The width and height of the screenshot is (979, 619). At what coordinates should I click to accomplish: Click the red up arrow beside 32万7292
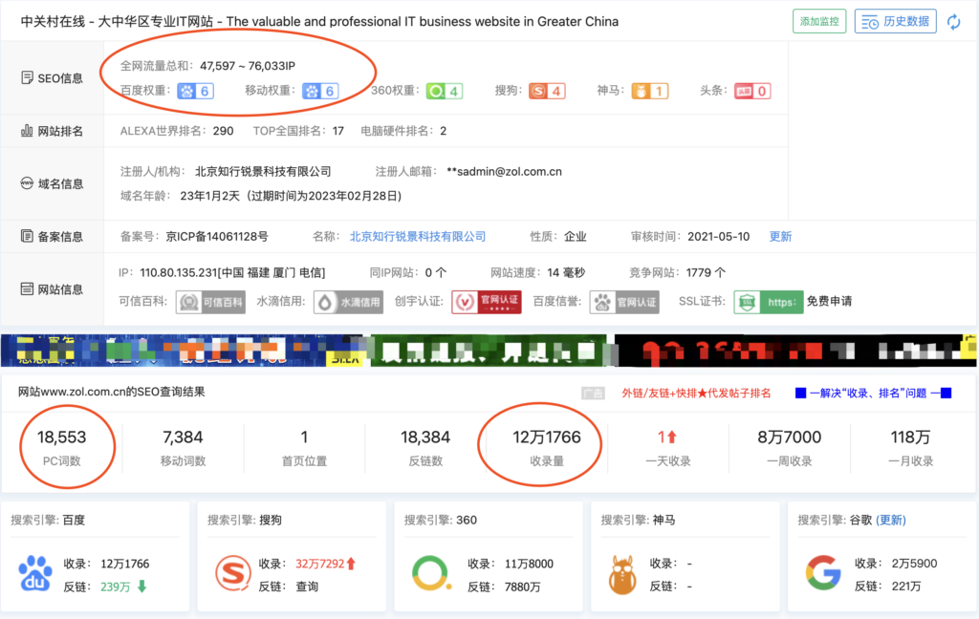click(352, 564)
